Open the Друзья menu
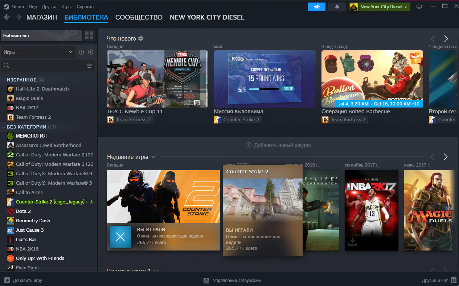 point(49,7)
